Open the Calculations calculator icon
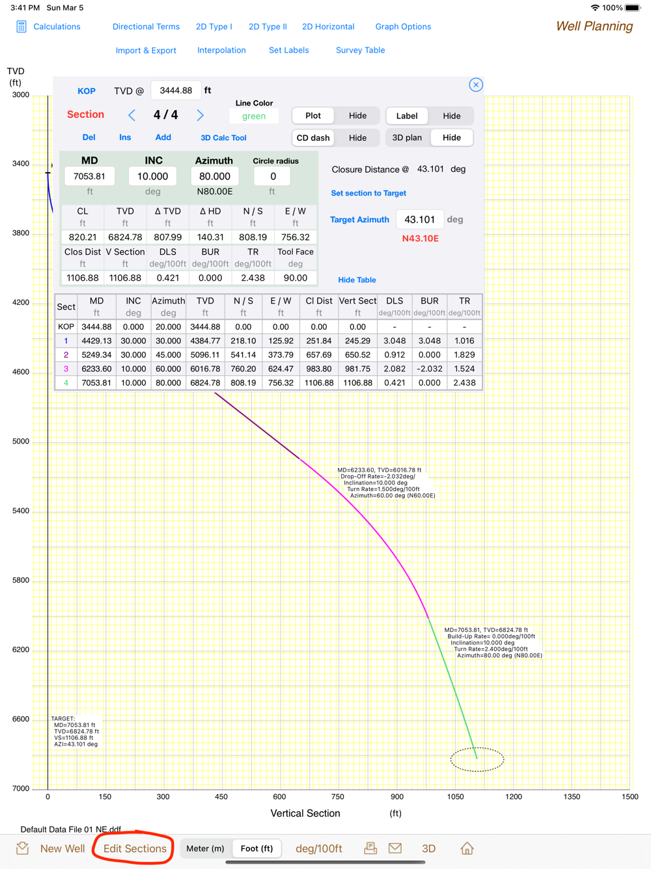This screenshot has width=651, height=869. pos(21,27)
